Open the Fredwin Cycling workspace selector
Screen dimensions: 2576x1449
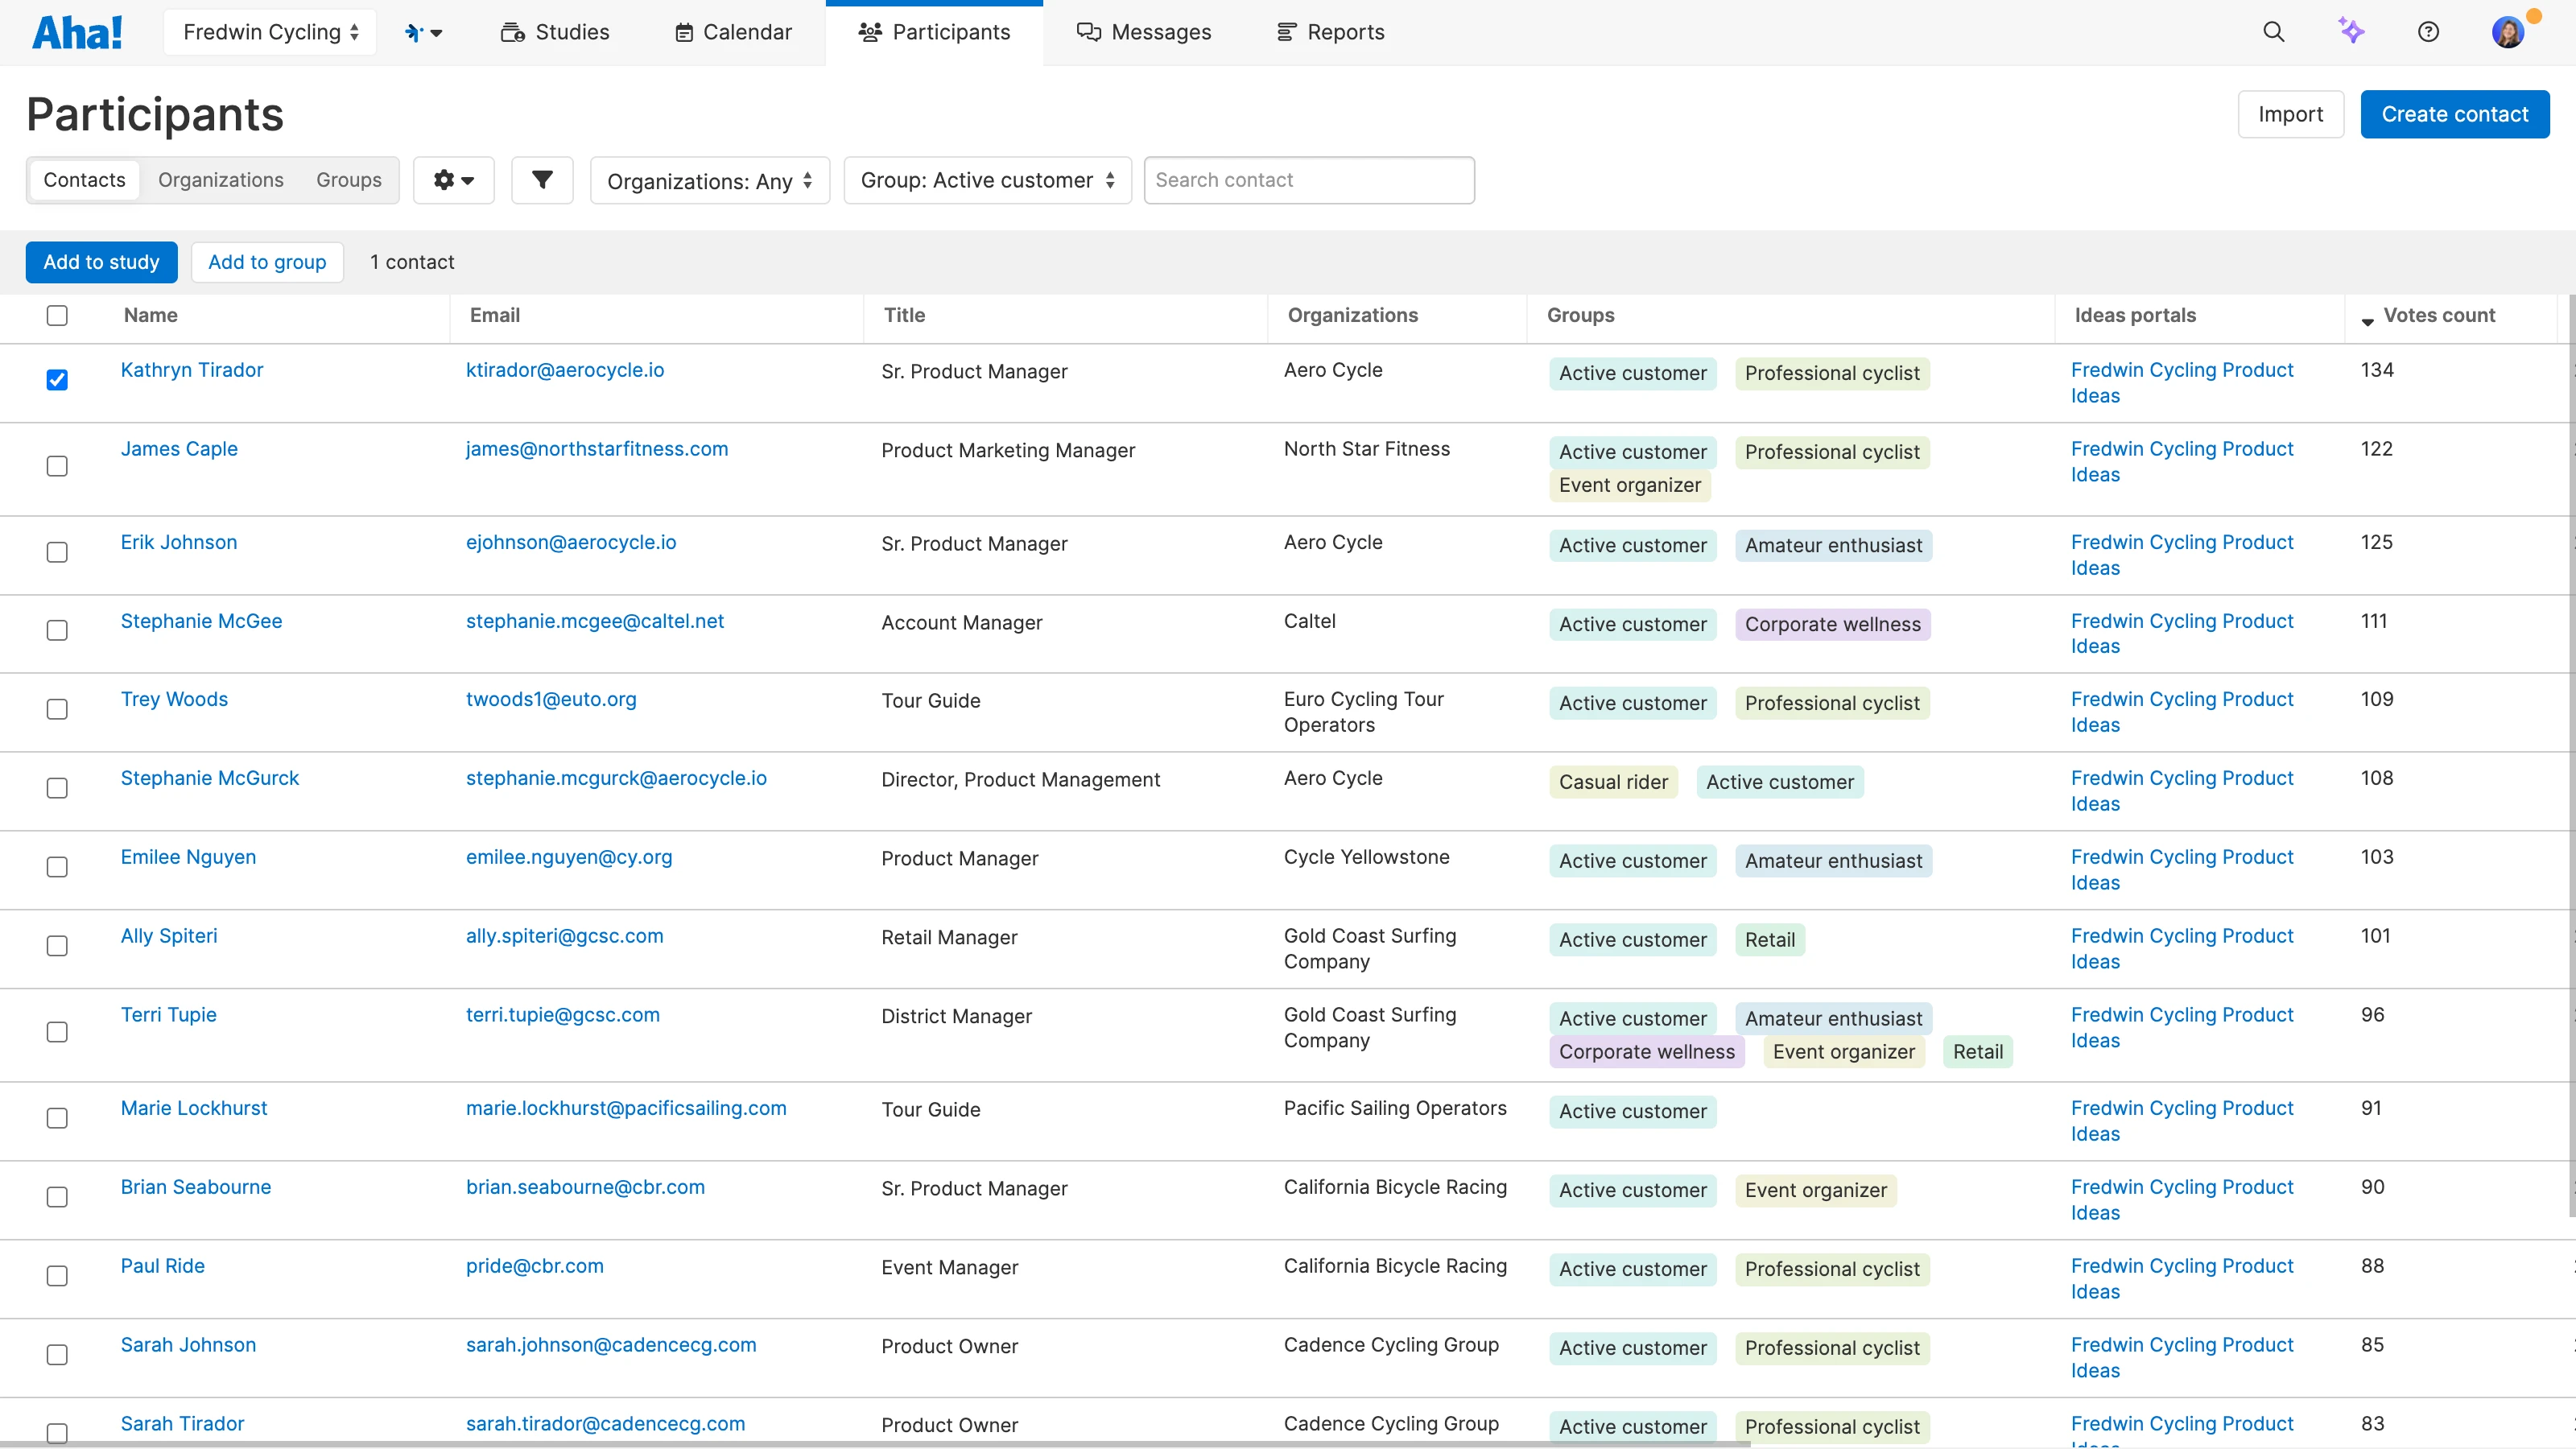click(x=269, y=31)
